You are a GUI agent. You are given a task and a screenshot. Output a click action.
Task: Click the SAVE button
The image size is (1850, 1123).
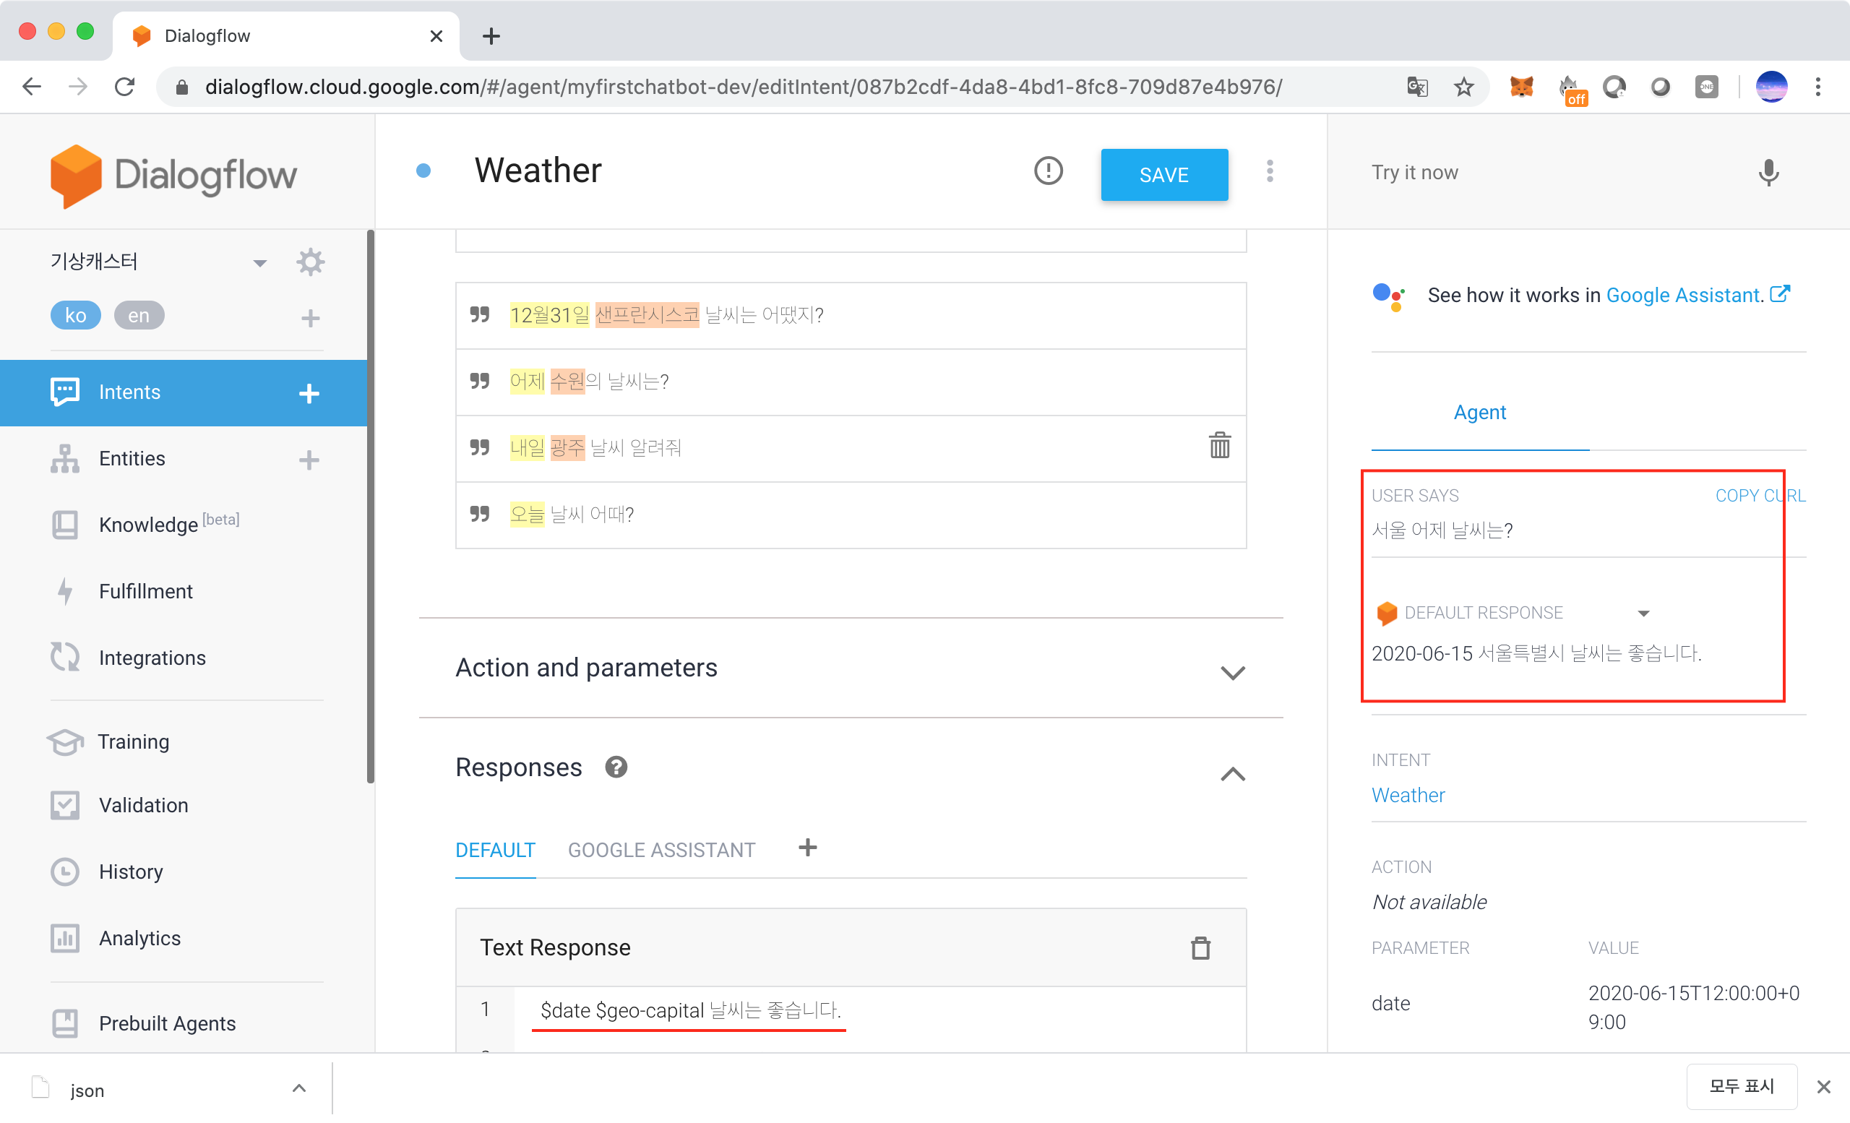tap(1163, 174)
